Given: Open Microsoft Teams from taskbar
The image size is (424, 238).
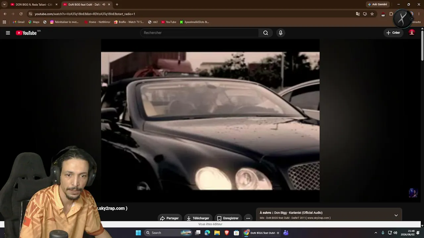Looking at the screenshot, I should click(x=286, y=233).
